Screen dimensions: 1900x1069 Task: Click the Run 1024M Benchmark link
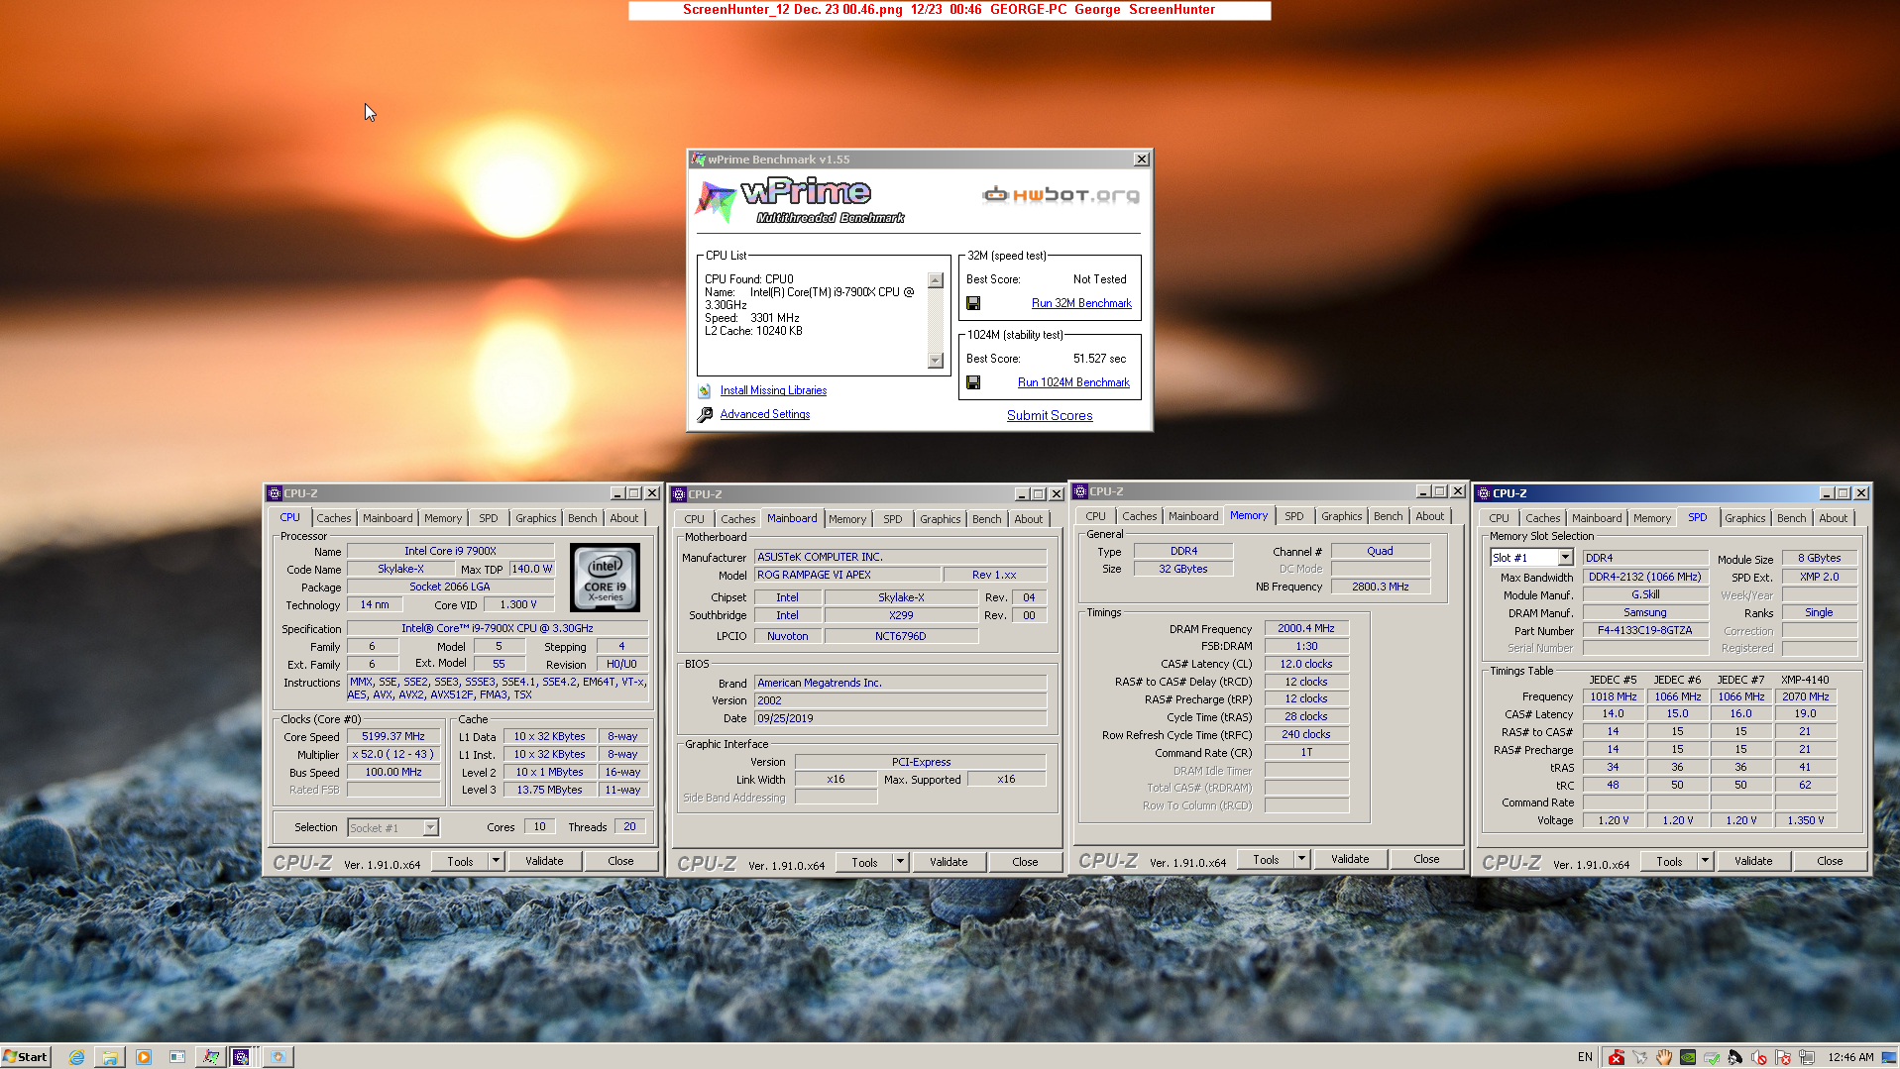pyautogui.click(x=1073, y=382)
